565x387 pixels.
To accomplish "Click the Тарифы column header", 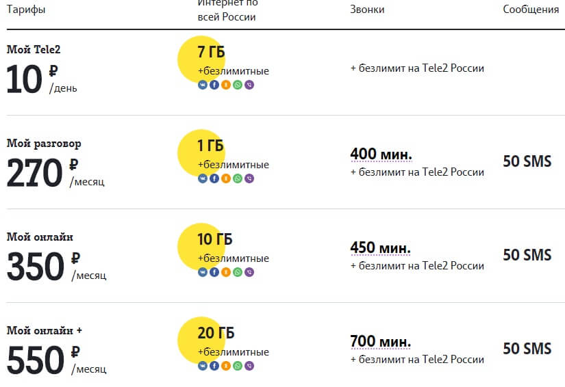I will click(x=26, y=10).
